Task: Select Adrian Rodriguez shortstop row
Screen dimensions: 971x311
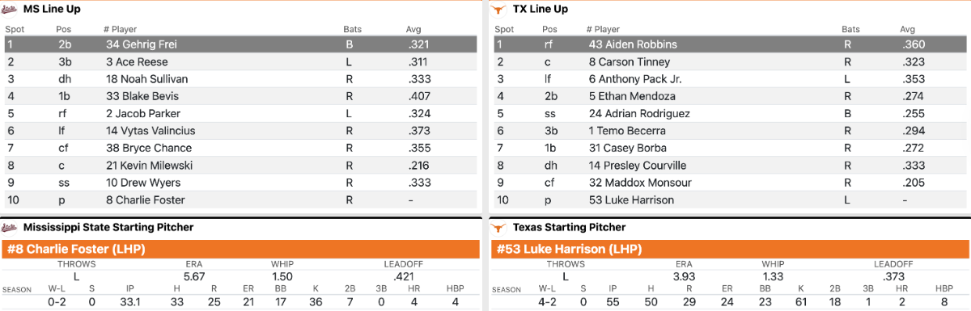Action: (x=731, y=114)
